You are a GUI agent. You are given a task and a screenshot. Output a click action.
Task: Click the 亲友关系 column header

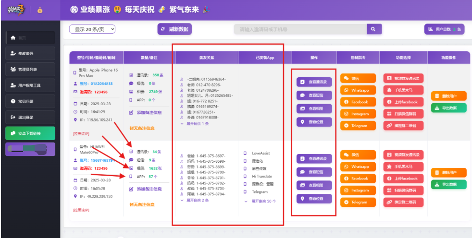[207, 58]
